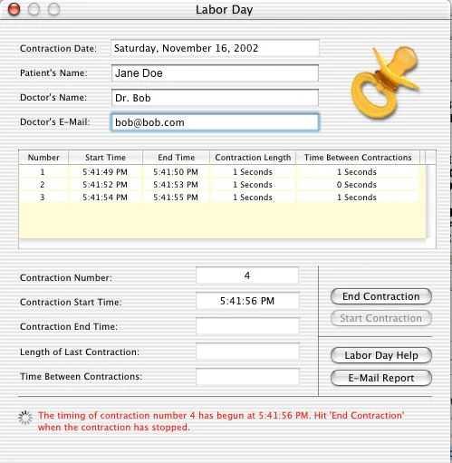Screen dimensions: 452x463
Task: Click the Contraction Number value box
Action: (247, 275)
